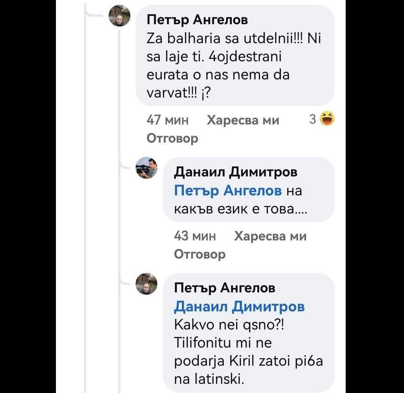Open Петър Ангелов's avatar on the last reply

click(x=146, y=283)
